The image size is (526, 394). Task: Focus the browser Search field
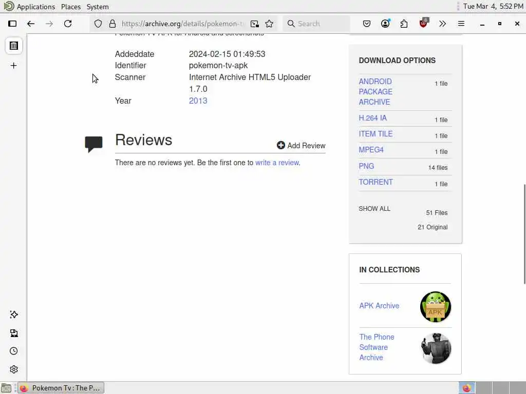(316, 24)
